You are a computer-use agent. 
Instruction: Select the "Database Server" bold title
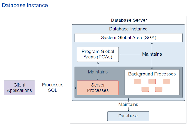click(x=129, y=20)
